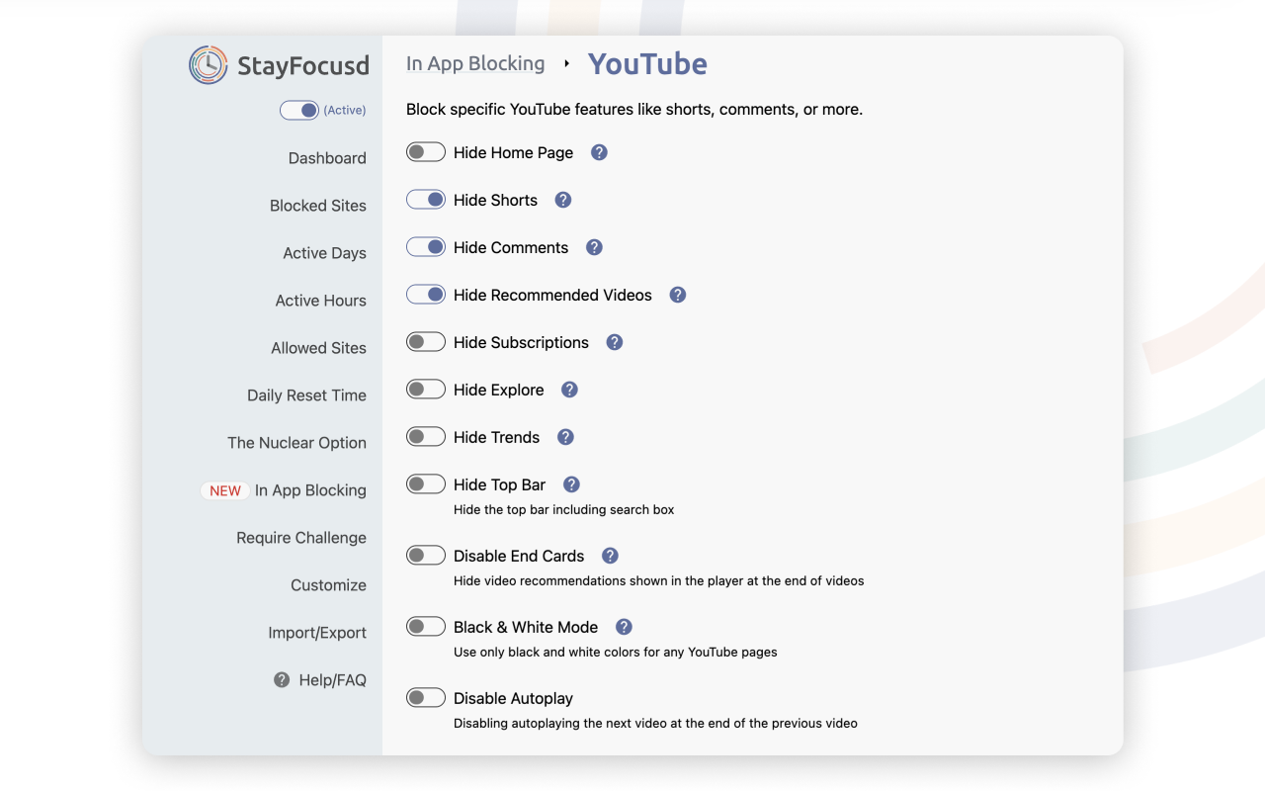Select Active Days in the sidebar
Screen dimensions: 1265x791
point(324,253)
